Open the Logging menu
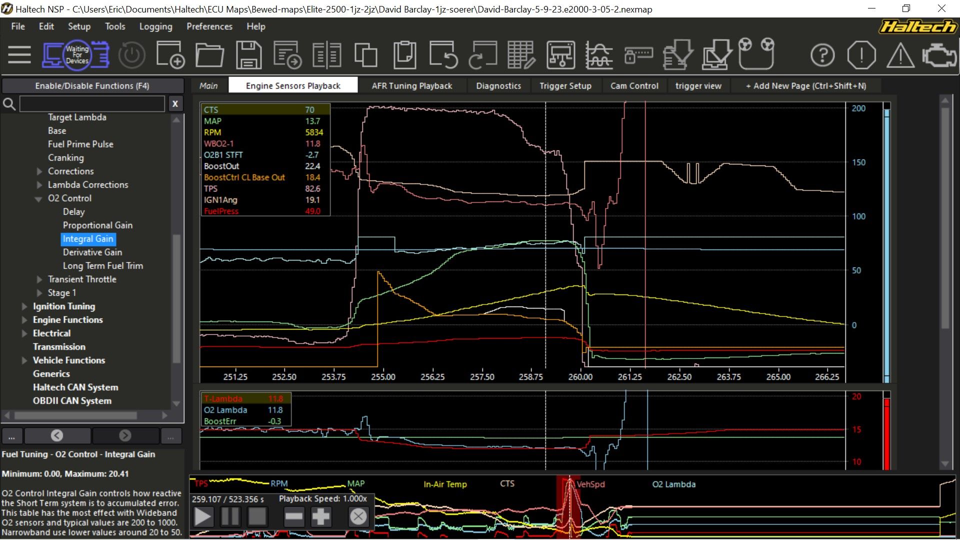Image resolution: width=960 pixels, height=540 pixels. 155,26
